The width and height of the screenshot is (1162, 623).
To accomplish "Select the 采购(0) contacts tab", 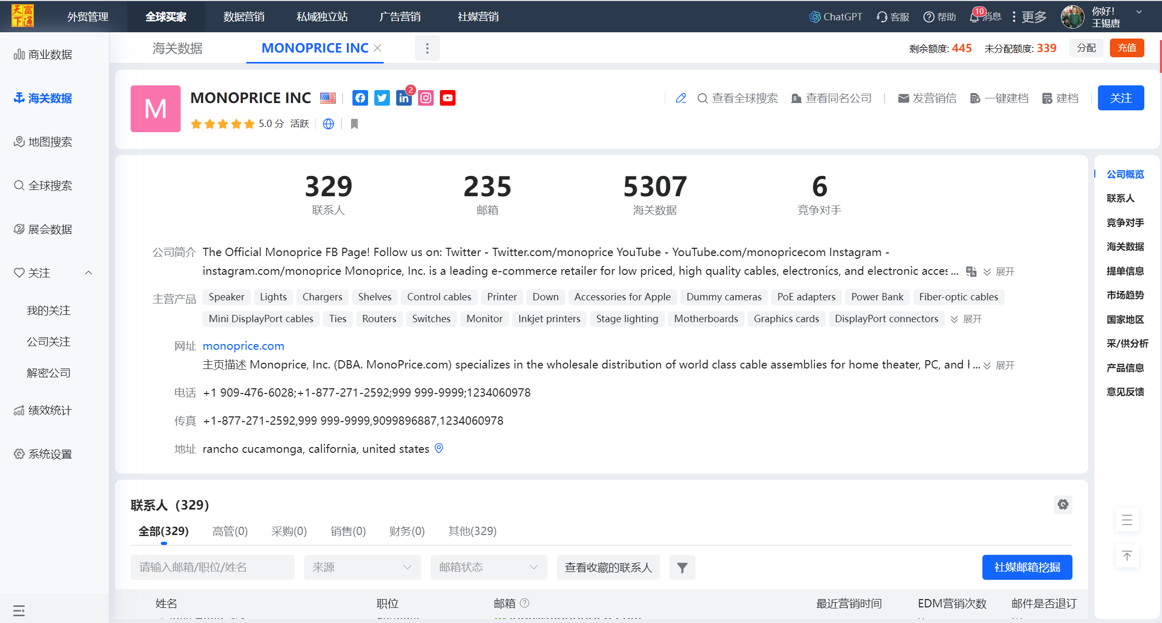I will [289, 531].
